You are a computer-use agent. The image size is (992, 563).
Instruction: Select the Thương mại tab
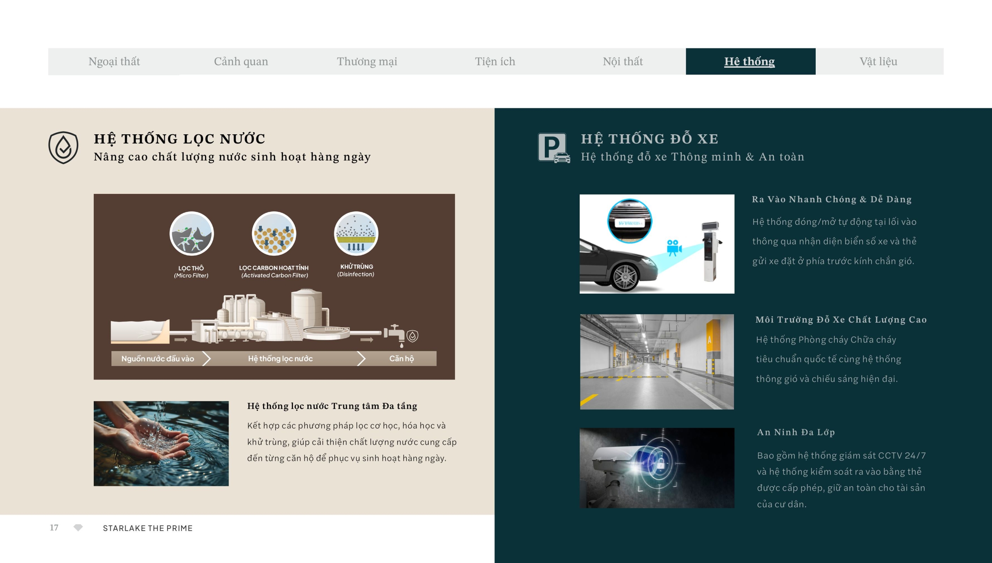[367, 62]
